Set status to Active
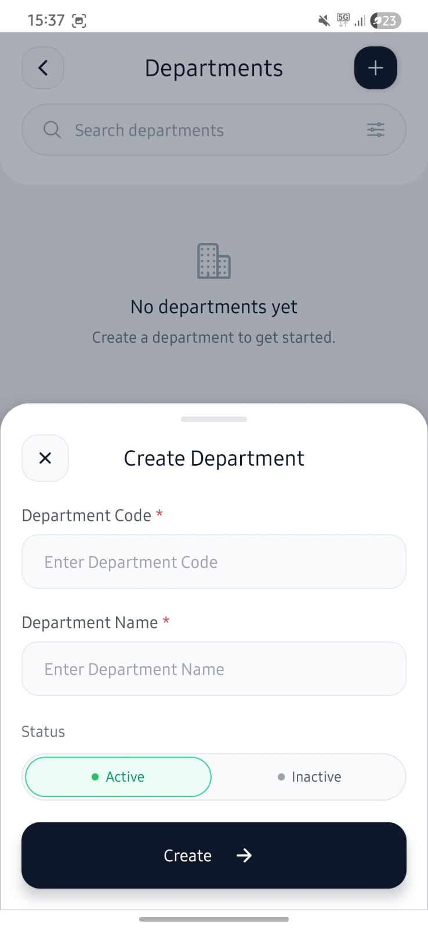Screen dimensions: 428x928 point(118,777)
